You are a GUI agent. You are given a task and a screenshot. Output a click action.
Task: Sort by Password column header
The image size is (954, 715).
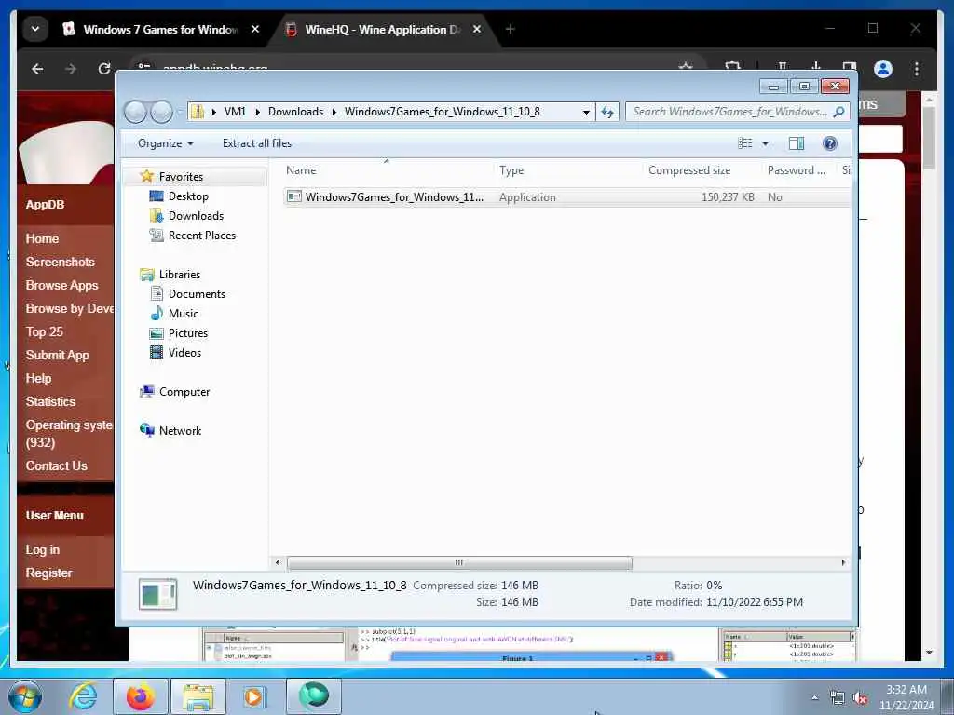[796, 170]
